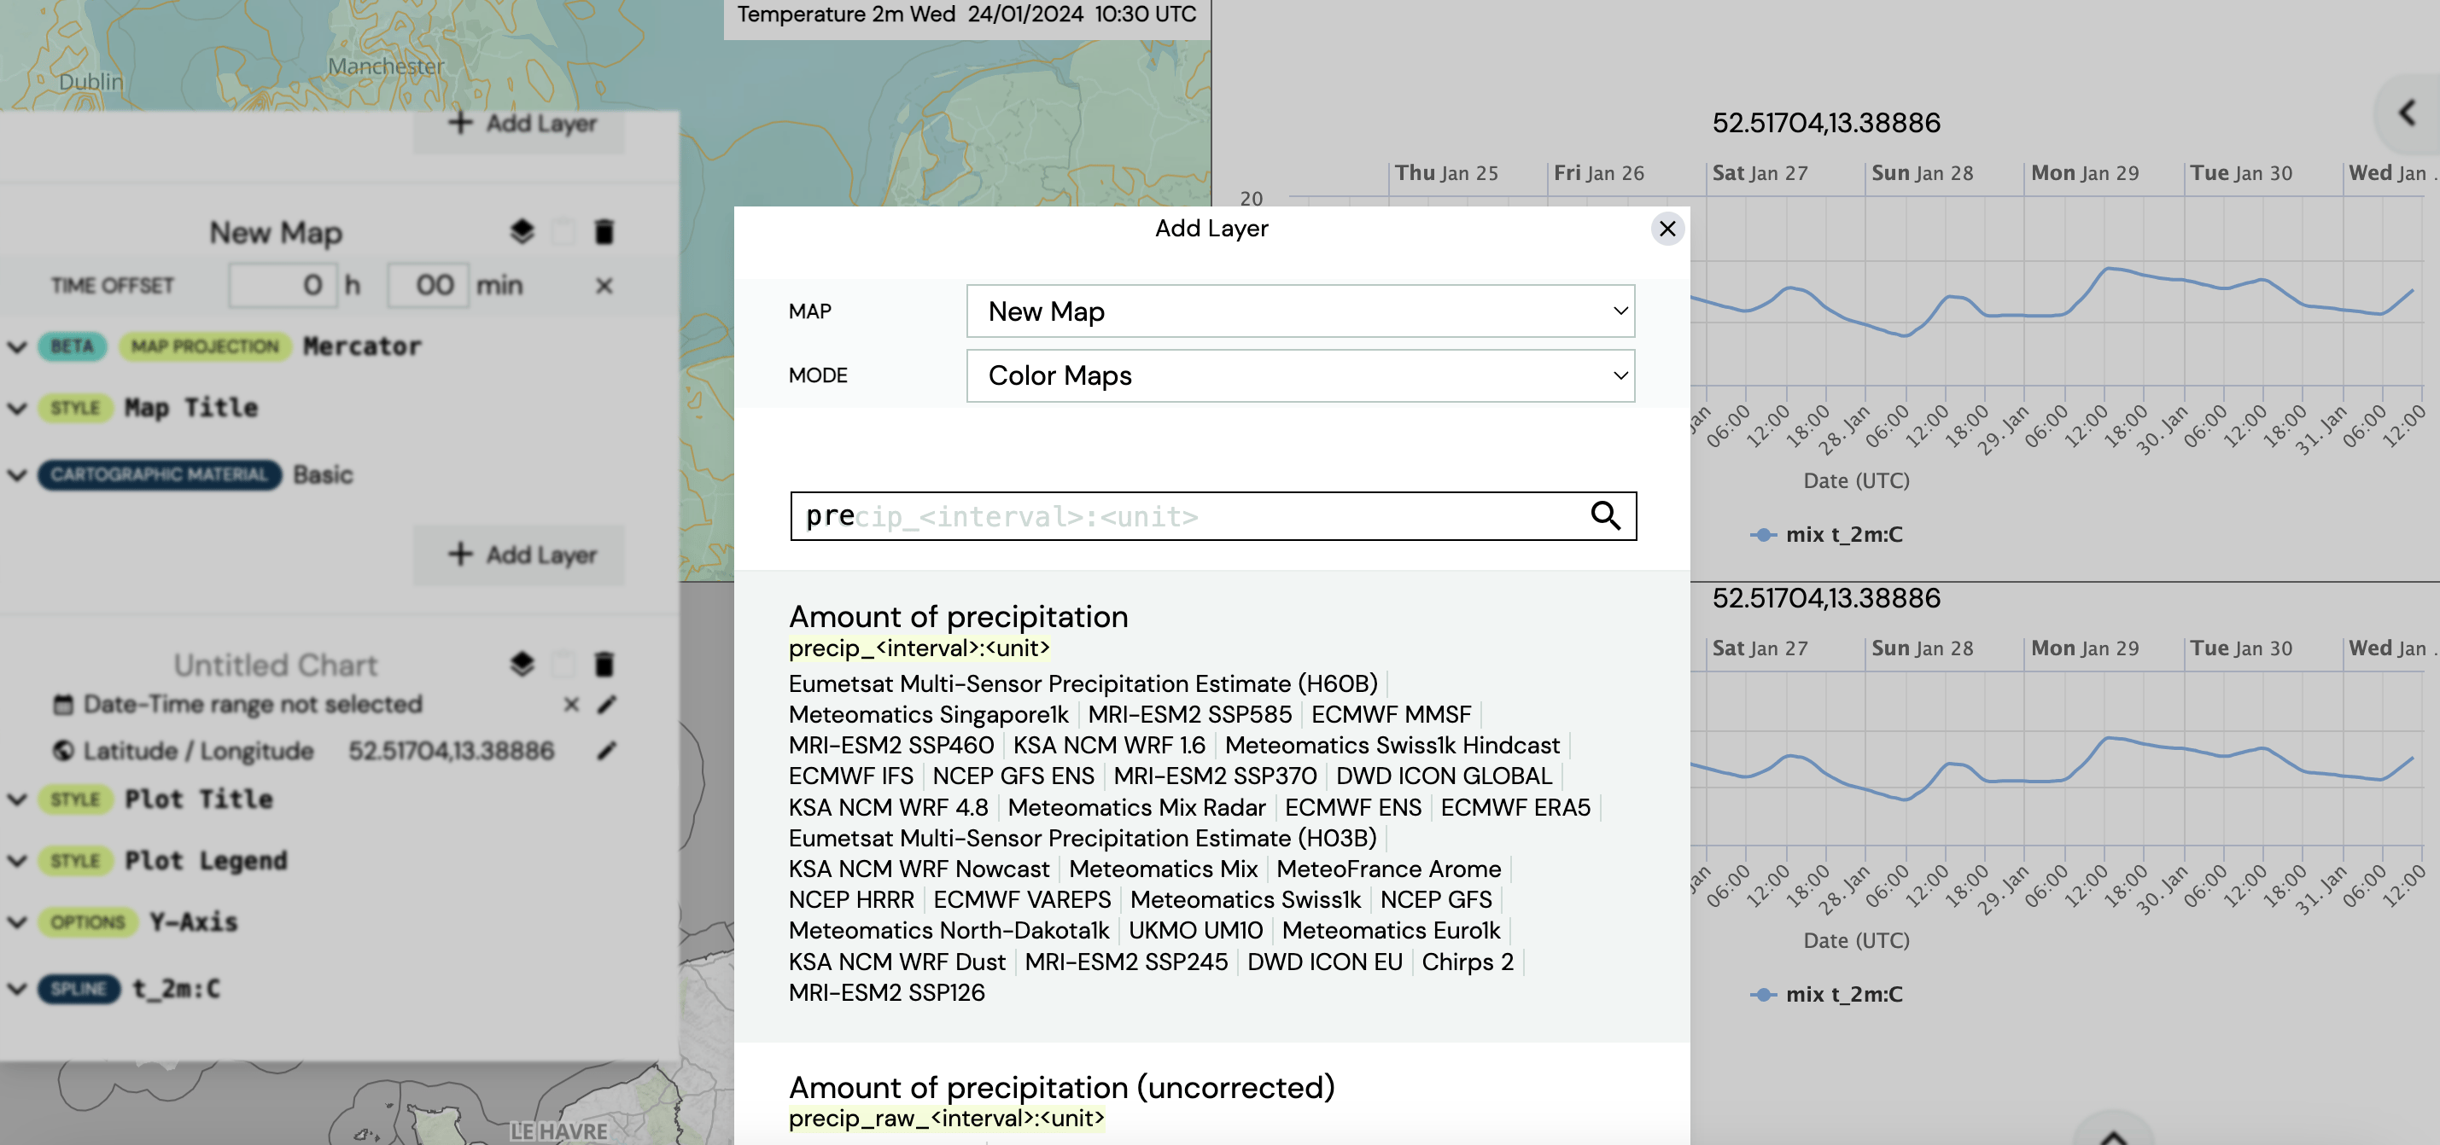Select the NCEP GFS ENS model
The width and height of the screenshot is (2440, 1145).
1013,776
